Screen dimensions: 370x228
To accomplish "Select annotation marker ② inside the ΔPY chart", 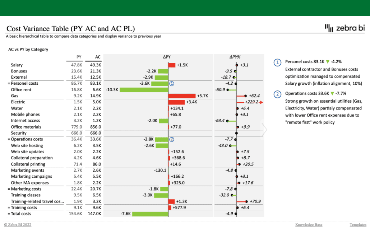I will coord(172,139).
